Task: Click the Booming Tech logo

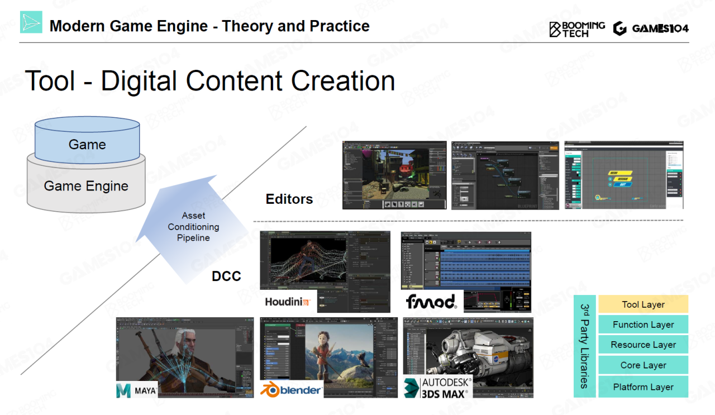Action: coord(576,29)
